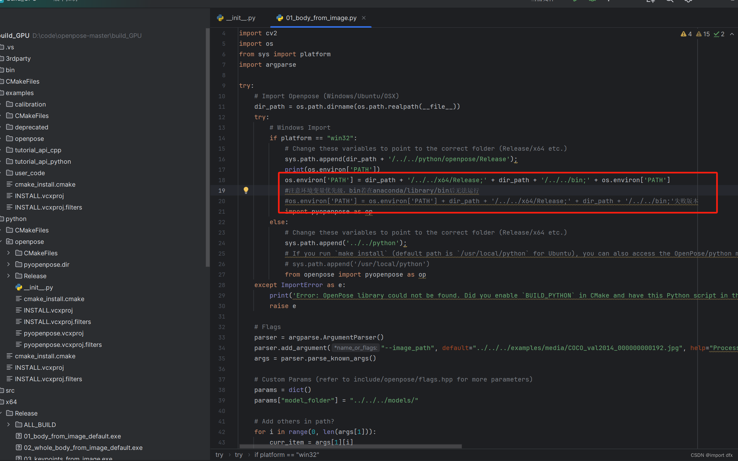Open Settings via the gear icon
This screenshot has width=738, height=461.
(687, 1)
